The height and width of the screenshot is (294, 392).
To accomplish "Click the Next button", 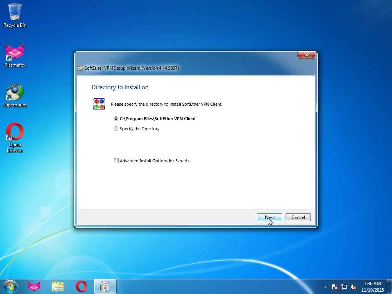I will [x=269, y=217].
